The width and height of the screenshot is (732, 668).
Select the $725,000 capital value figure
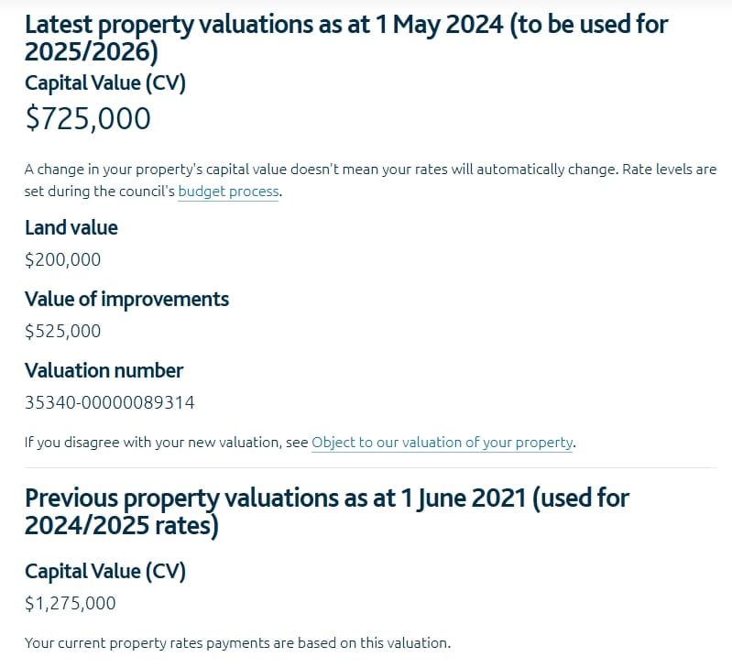[88, 118]
